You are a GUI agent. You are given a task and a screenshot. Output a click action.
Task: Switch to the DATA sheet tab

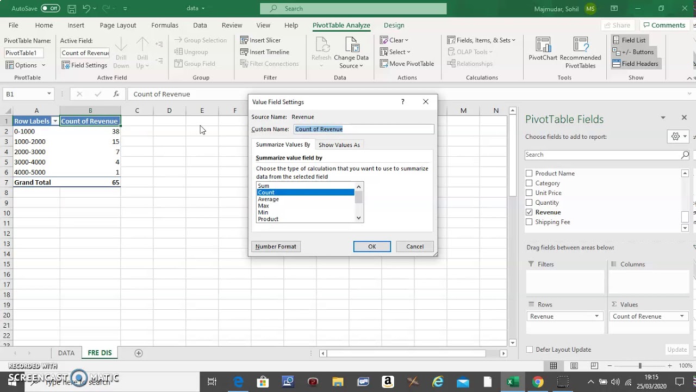(66, 353)
